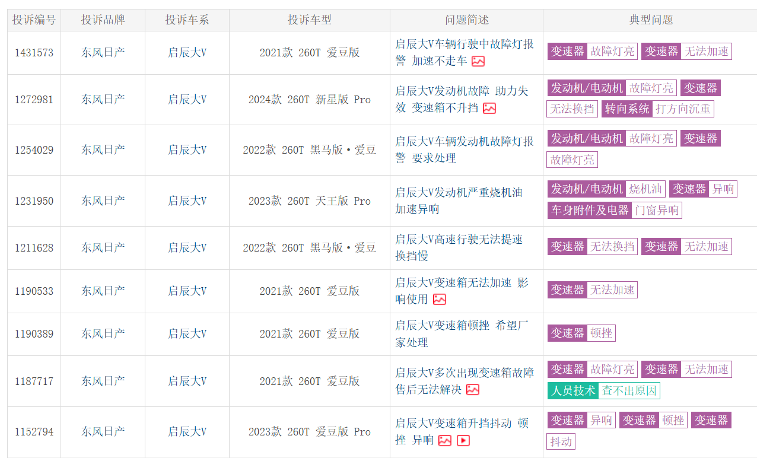
Task: Click 车身附件及电器 门窗异响 tag
Action: click(x=615, y=210)
